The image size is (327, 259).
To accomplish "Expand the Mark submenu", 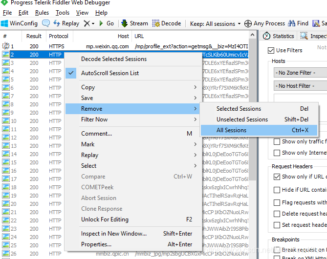I will coord(133,144).
